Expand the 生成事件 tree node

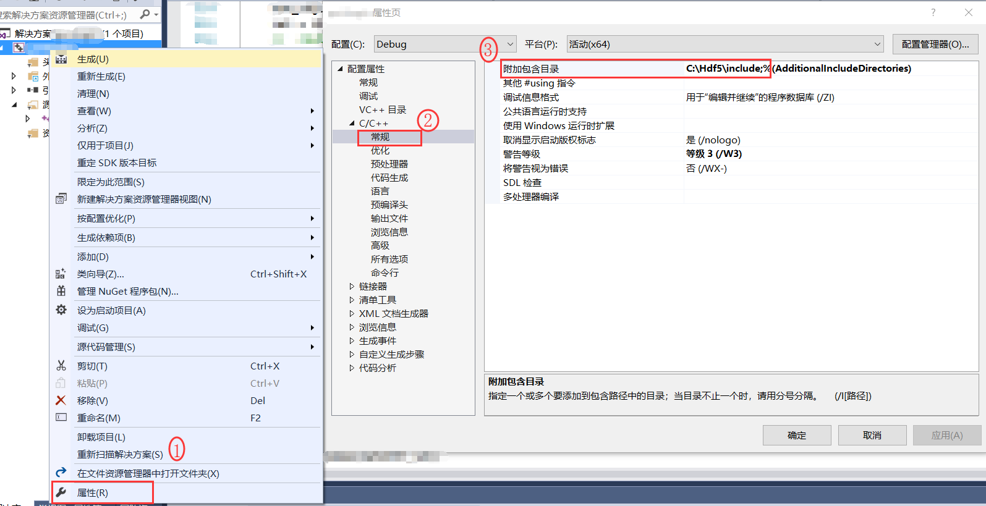coord(352,340)
